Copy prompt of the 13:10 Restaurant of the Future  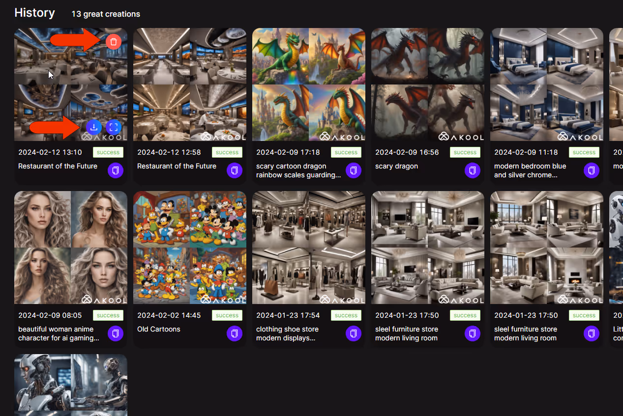(x=116, y=170)
